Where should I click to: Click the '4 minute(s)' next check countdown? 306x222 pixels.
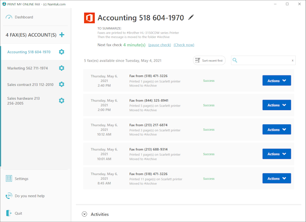pos(134,45)
